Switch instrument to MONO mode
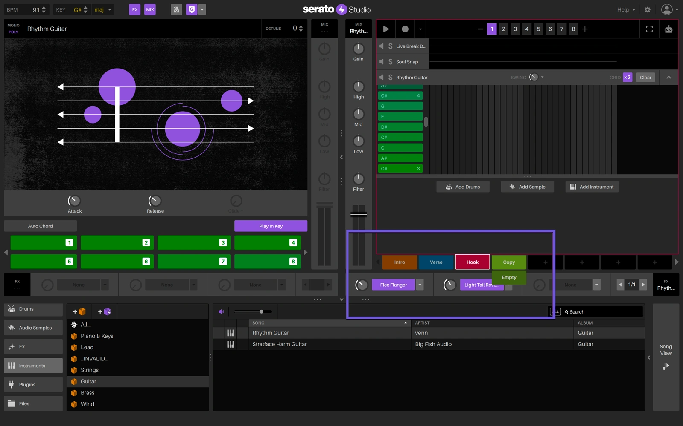This screenshot has width=683, height=426. [13, 26]
